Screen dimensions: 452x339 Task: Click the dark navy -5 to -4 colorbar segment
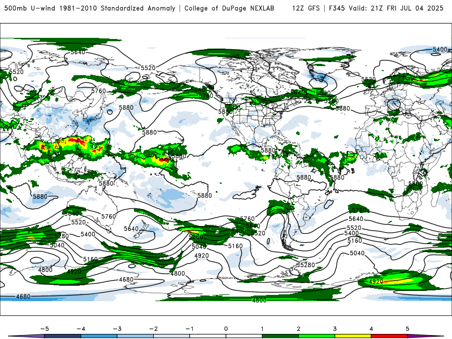click(x=63, y=336)
